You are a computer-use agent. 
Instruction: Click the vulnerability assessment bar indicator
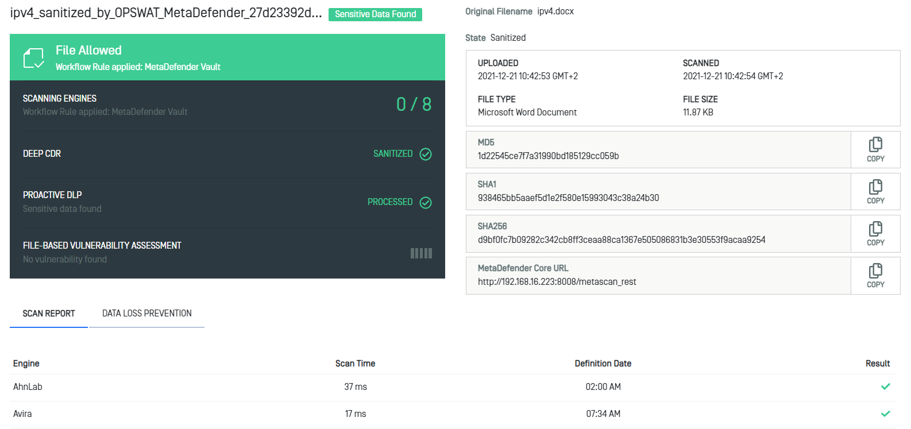tap(421, 253)
